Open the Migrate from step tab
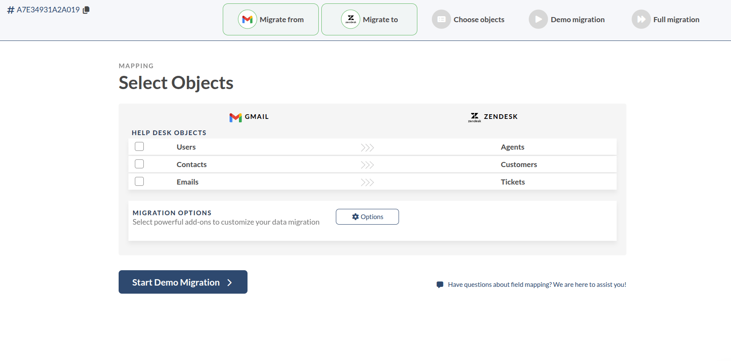Viewport: 731px width, 361px height. coord(271,19)
